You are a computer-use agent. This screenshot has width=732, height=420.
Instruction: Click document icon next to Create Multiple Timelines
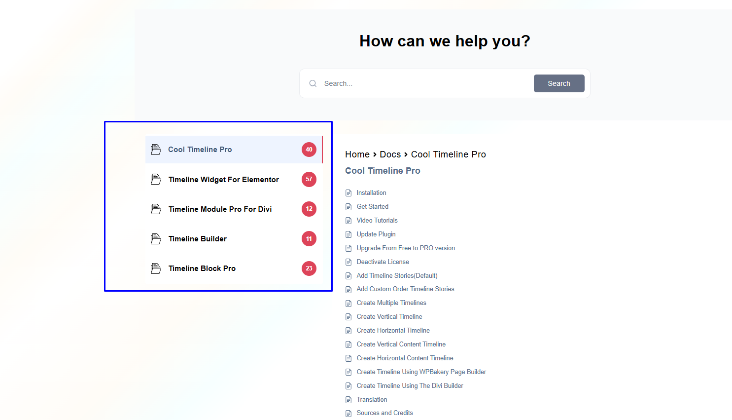pyautogui.click(x=349, y=304)
